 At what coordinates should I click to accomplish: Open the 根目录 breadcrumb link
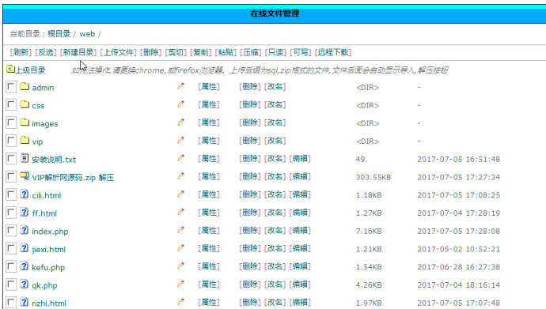pyautogui.click(x=59, y=34)
